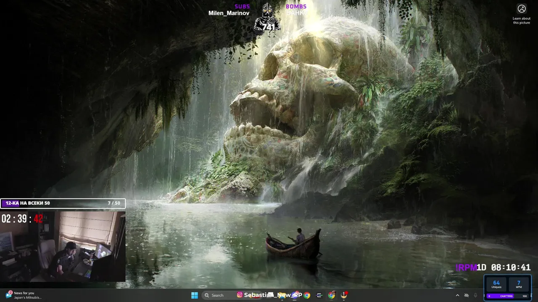Click the 02:39:42 countdown timer
Screen dimensions: 538x302
(x=22, y=219)
